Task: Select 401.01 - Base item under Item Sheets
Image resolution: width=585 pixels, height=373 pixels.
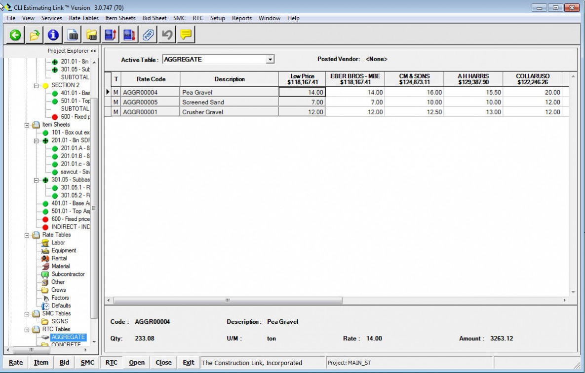Action: pos(71,203)
